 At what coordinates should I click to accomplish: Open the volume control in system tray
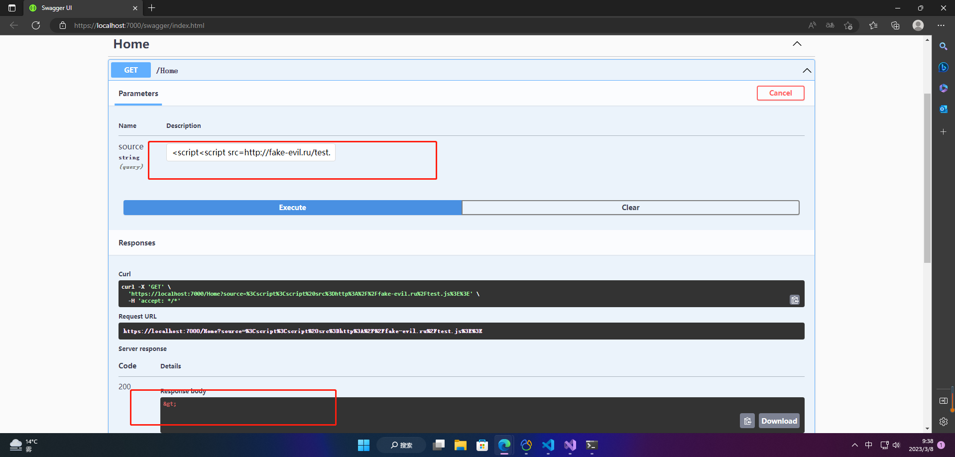896,445
